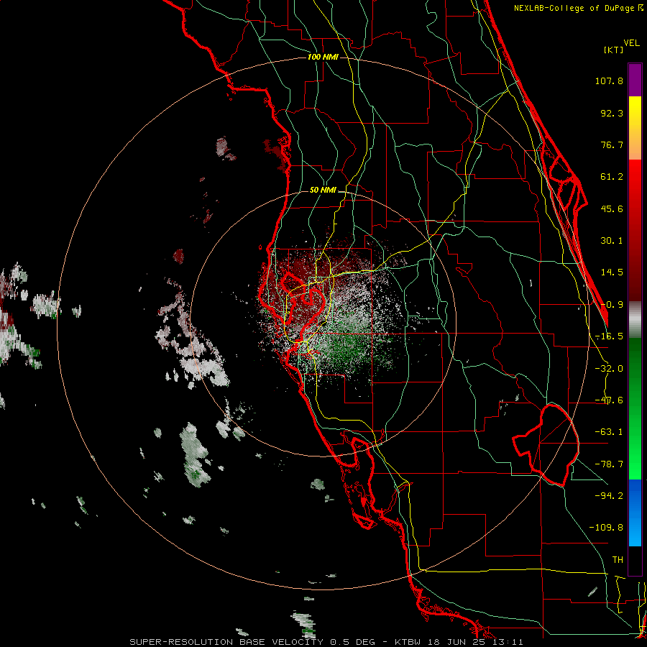Pick the gray segment of the color bar

click(635, 319)
